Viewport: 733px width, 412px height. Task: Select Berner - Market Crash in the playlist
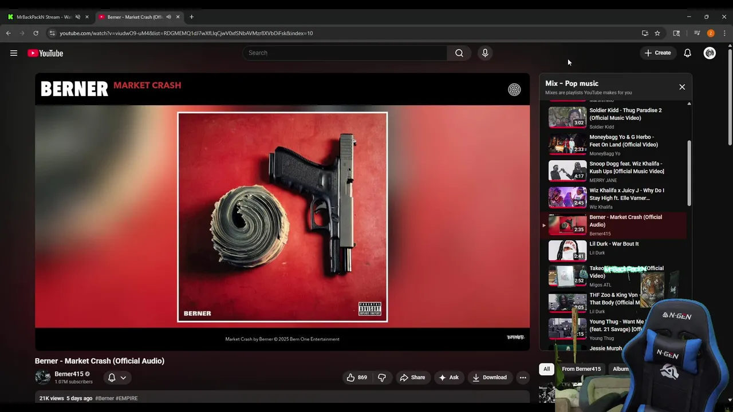[x=613, y=225]
